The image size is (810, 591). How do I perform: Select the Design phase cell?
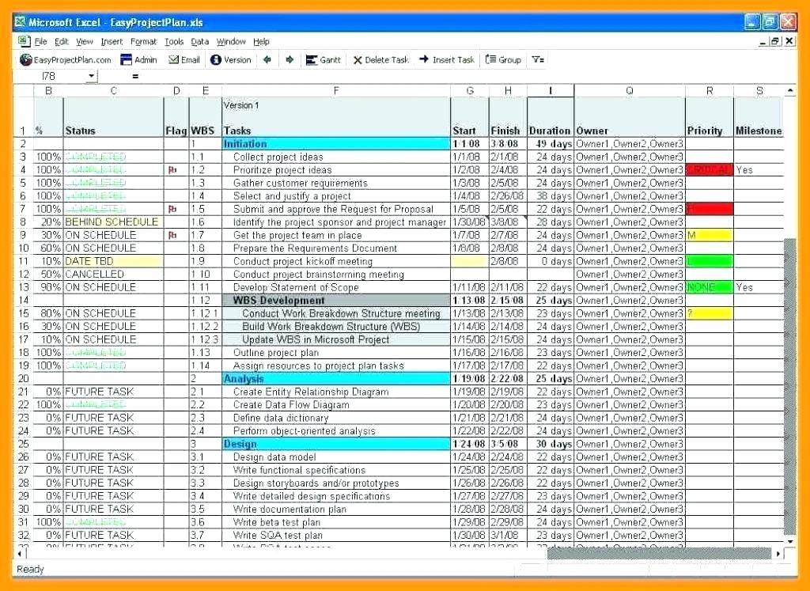point(336,445)
